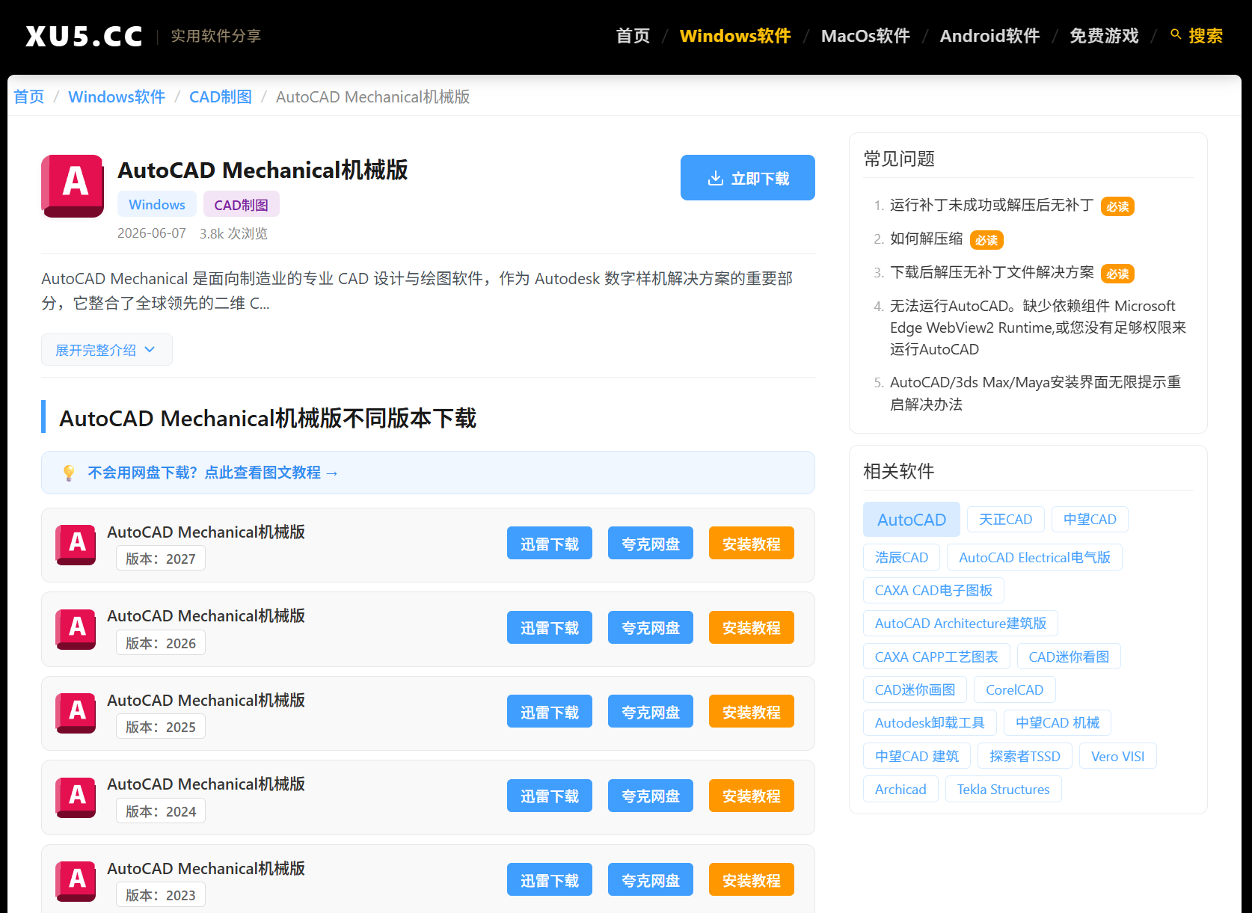This screenshot has width=1252, height=913.
Task: Open the 搜索 nav item
Action: tap(1197, 36)
